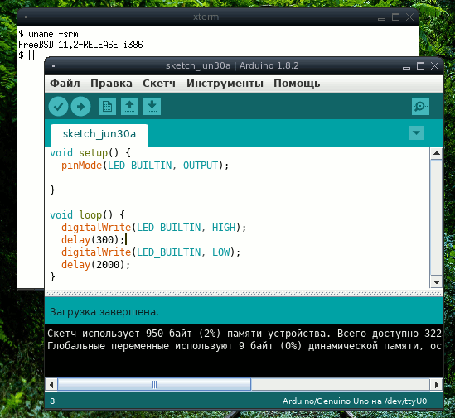Open the tab options dropdown arrow
The image size is (455, 418).
[416, 132]
